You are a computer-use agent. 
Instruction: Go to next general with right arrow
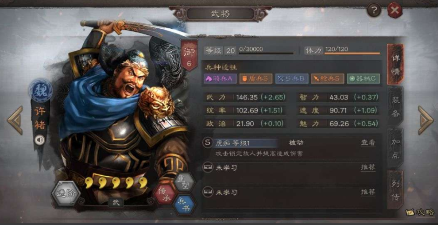pos(426,120)
